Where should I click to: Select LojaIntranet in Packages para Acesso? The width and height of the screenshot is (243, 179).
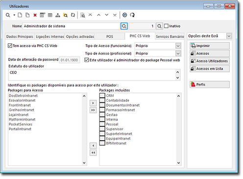(19, 115)
